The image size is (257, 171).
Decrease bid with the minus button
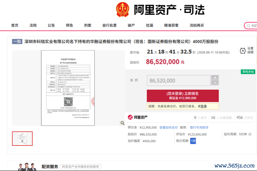[x=215, y=83]
